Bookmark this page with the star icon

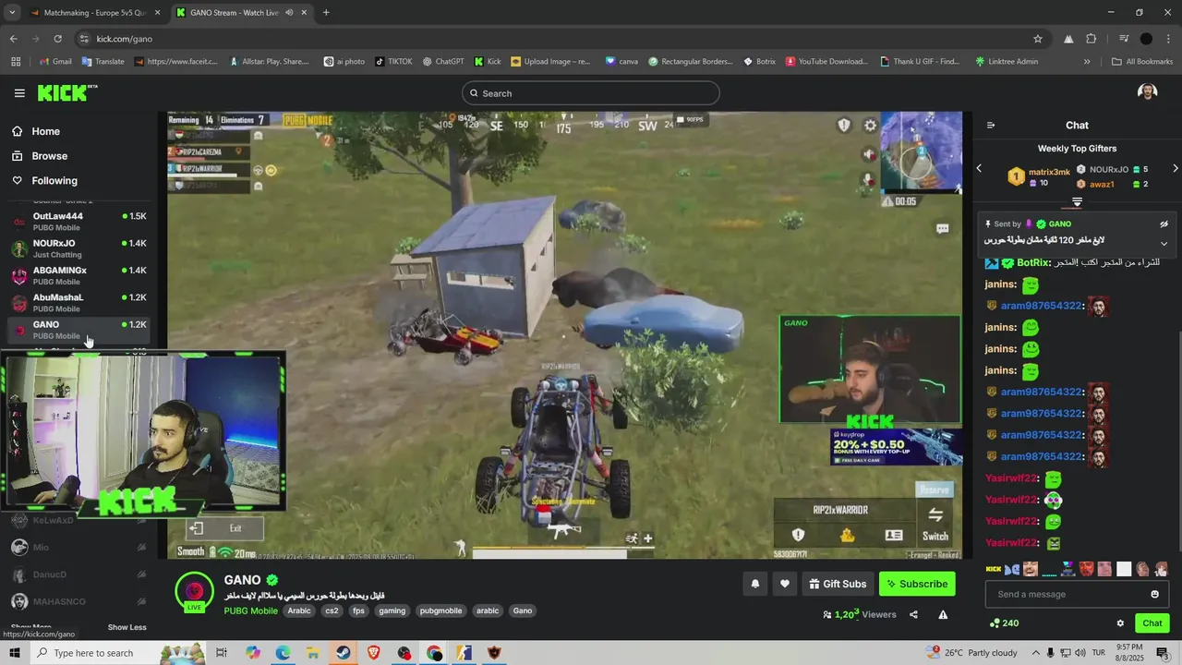point(1038,39)
